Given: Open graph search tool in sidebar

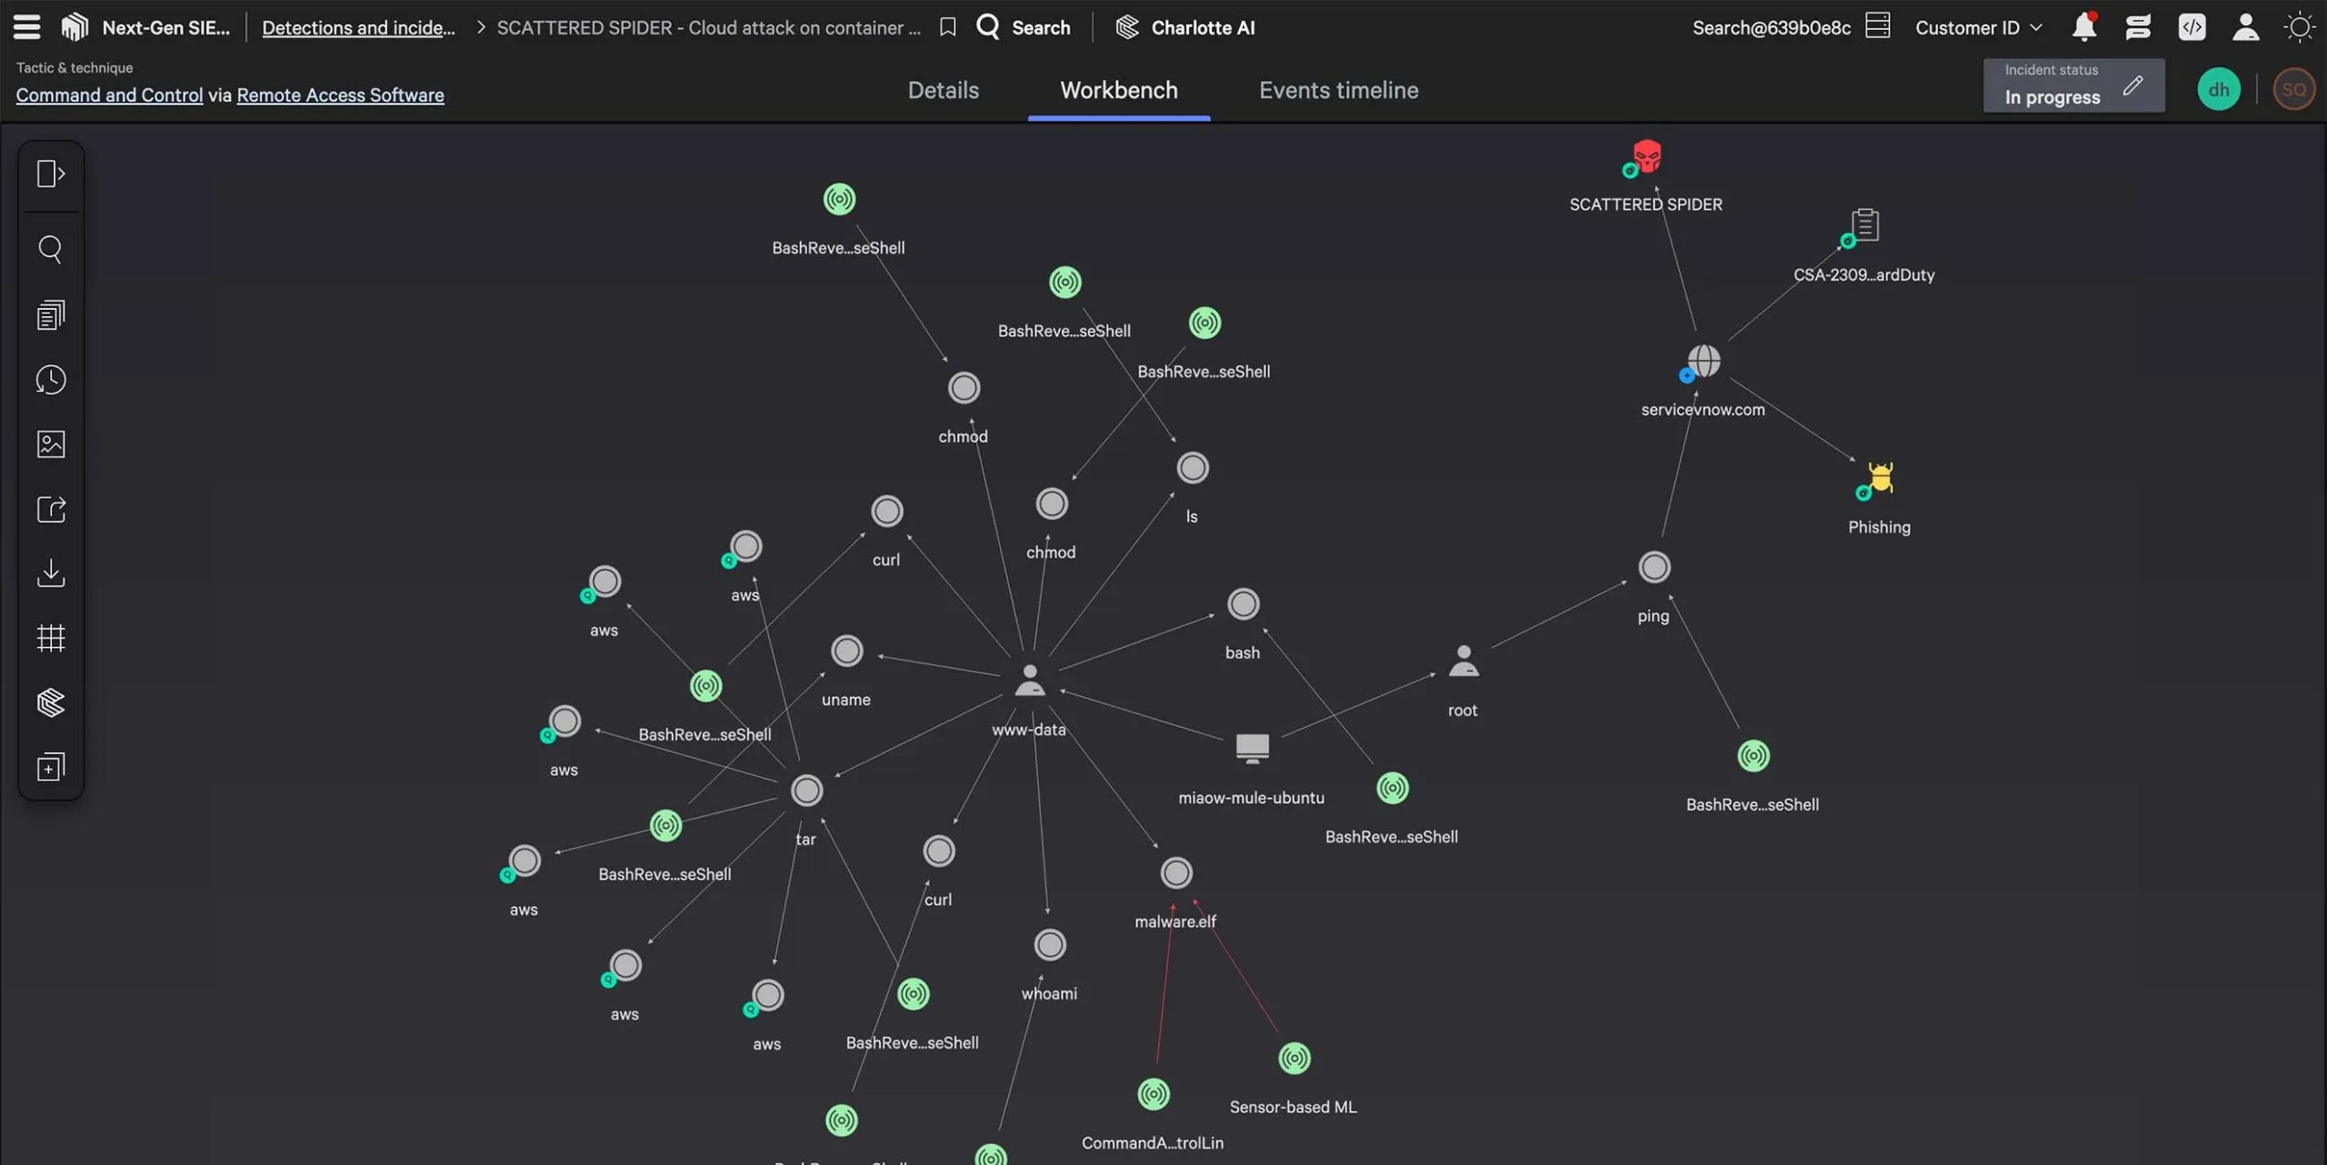Looking at the screenshot, I should [51, 249].
